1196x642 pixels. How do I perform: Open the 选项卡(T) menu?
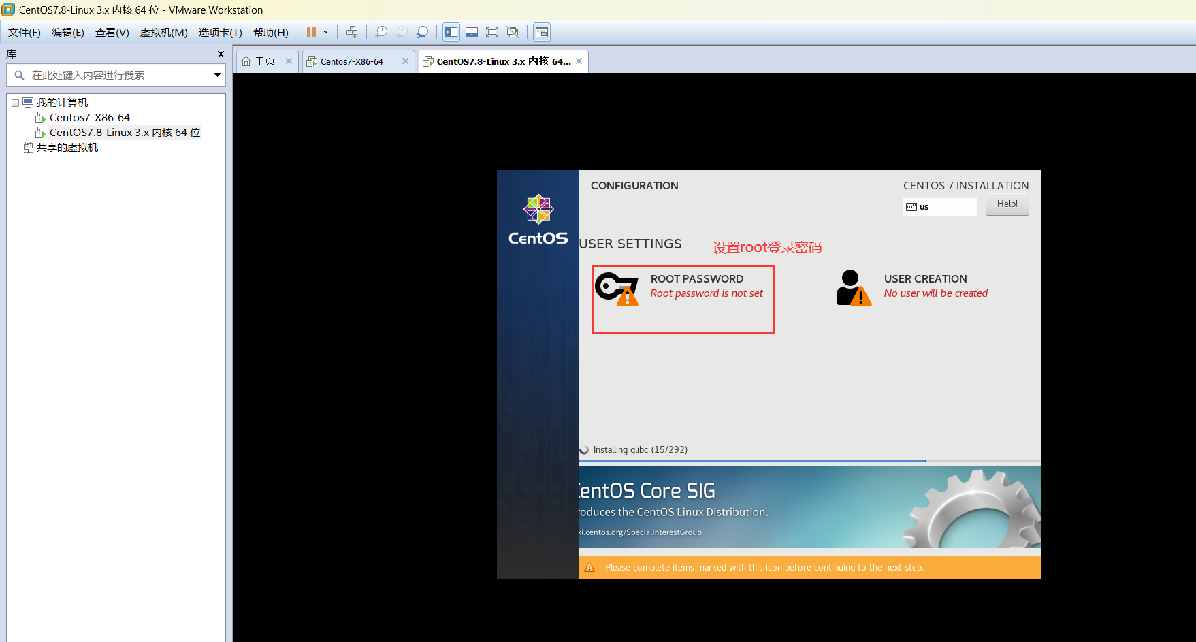(x=220, y=33)
